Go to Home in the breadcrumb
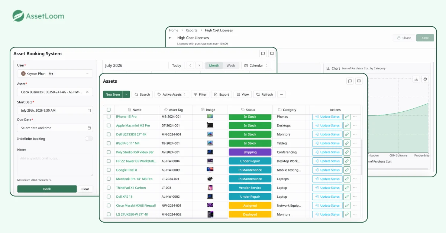 [x=174, y=30]
